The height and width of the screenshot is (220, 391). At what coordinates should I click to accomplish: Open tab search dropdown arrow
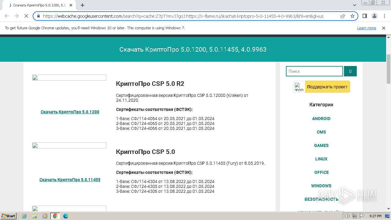tap(355, 5)
